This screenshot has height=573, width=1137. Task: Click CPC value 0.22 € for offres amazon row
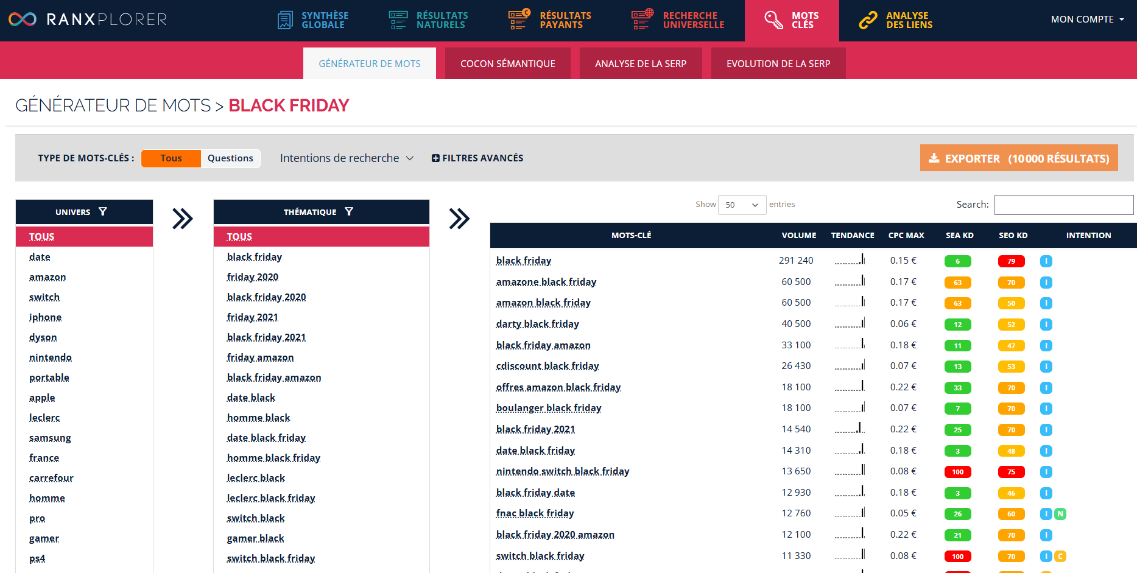(903, 387)
